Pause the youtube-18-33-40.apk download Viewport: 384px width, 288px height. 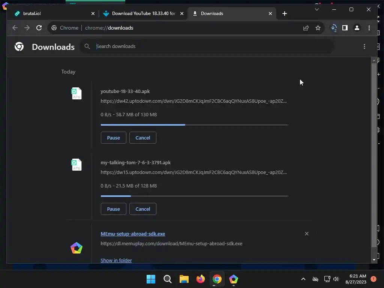113,138
